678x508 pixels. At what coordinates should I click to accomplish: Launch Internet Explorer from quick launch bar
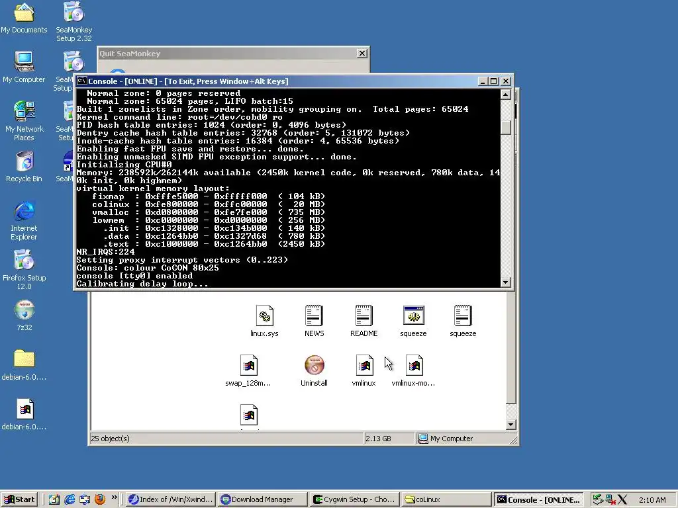click(70, 499)
